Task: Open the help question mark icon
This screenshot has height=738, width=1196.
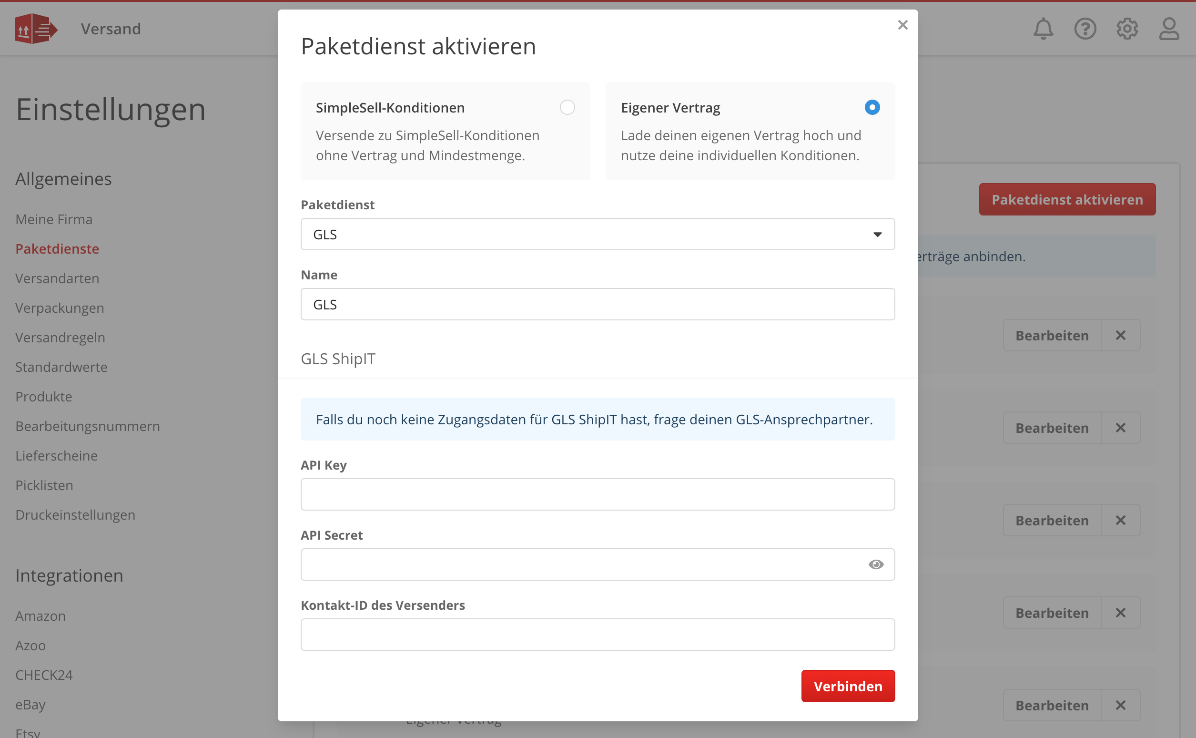Action: 1085,29
